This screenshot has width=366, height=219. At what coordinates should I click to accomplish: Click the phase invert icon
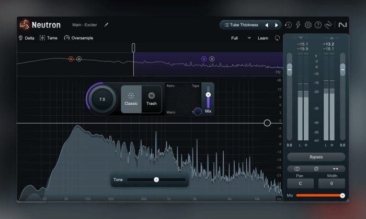tap(316, 169)
